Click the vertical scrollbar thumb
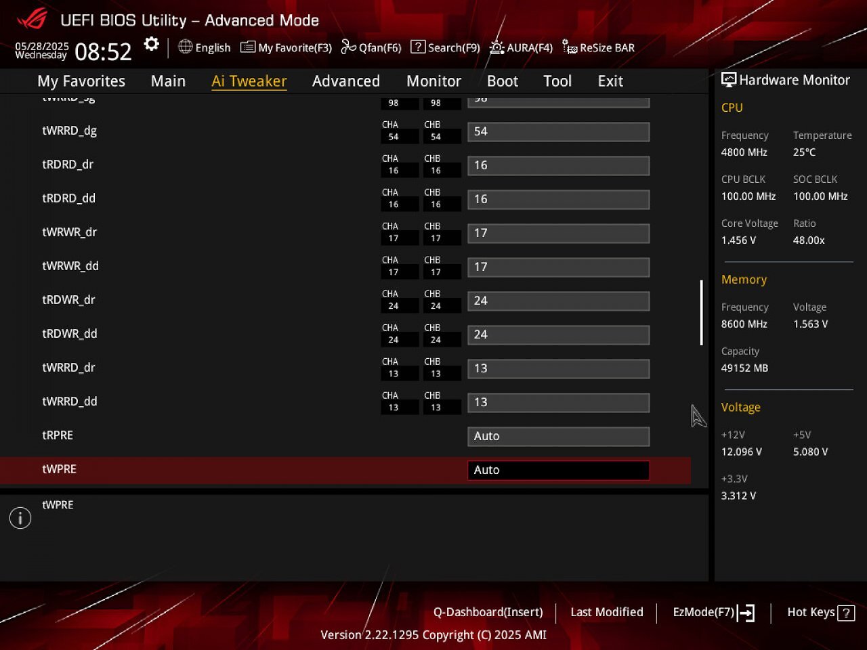 [702, 313]
